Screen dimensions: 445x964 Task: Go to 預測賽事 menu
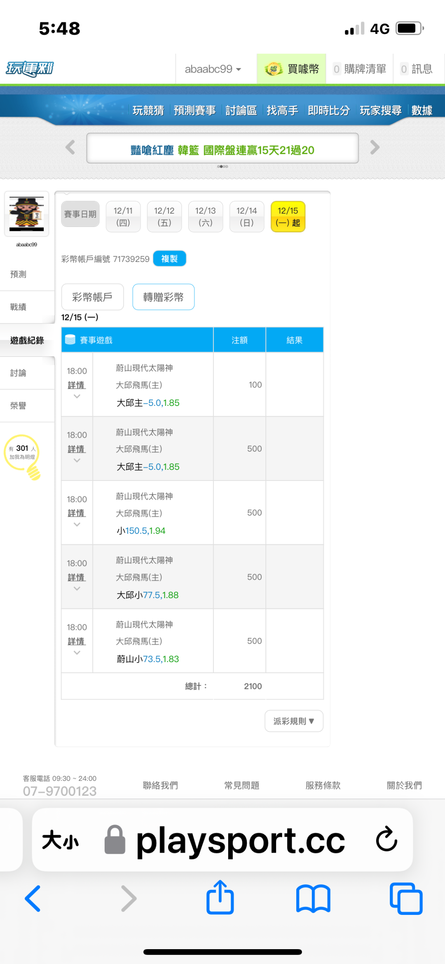(x=194, y=111)
